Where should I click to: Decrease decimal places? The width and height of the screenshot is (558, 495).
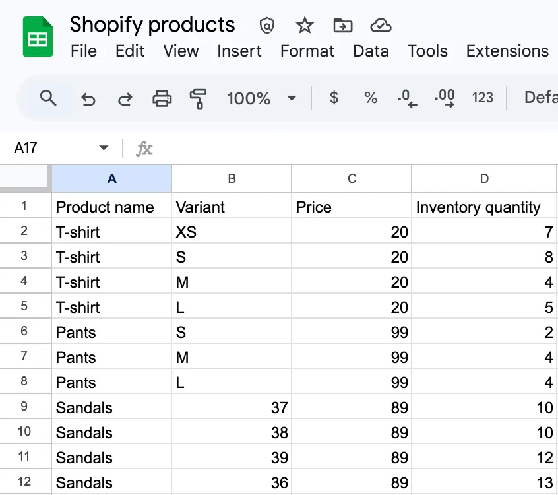point(408,98)
